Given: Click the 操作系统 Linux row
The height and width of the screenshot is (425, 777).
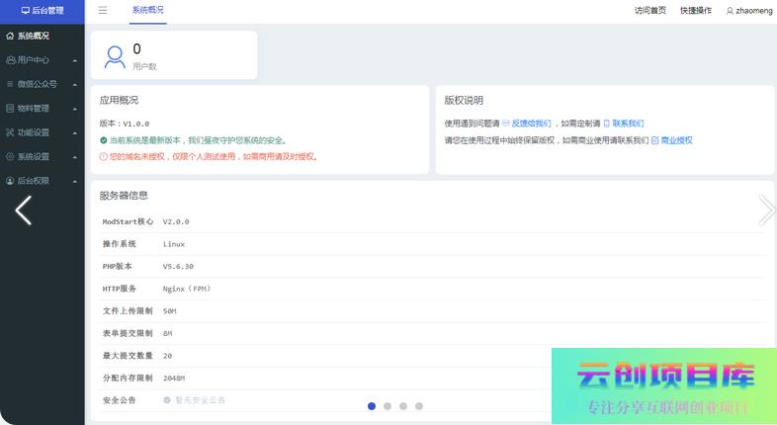Looking at the screenshot, I should tap(433, 244).
